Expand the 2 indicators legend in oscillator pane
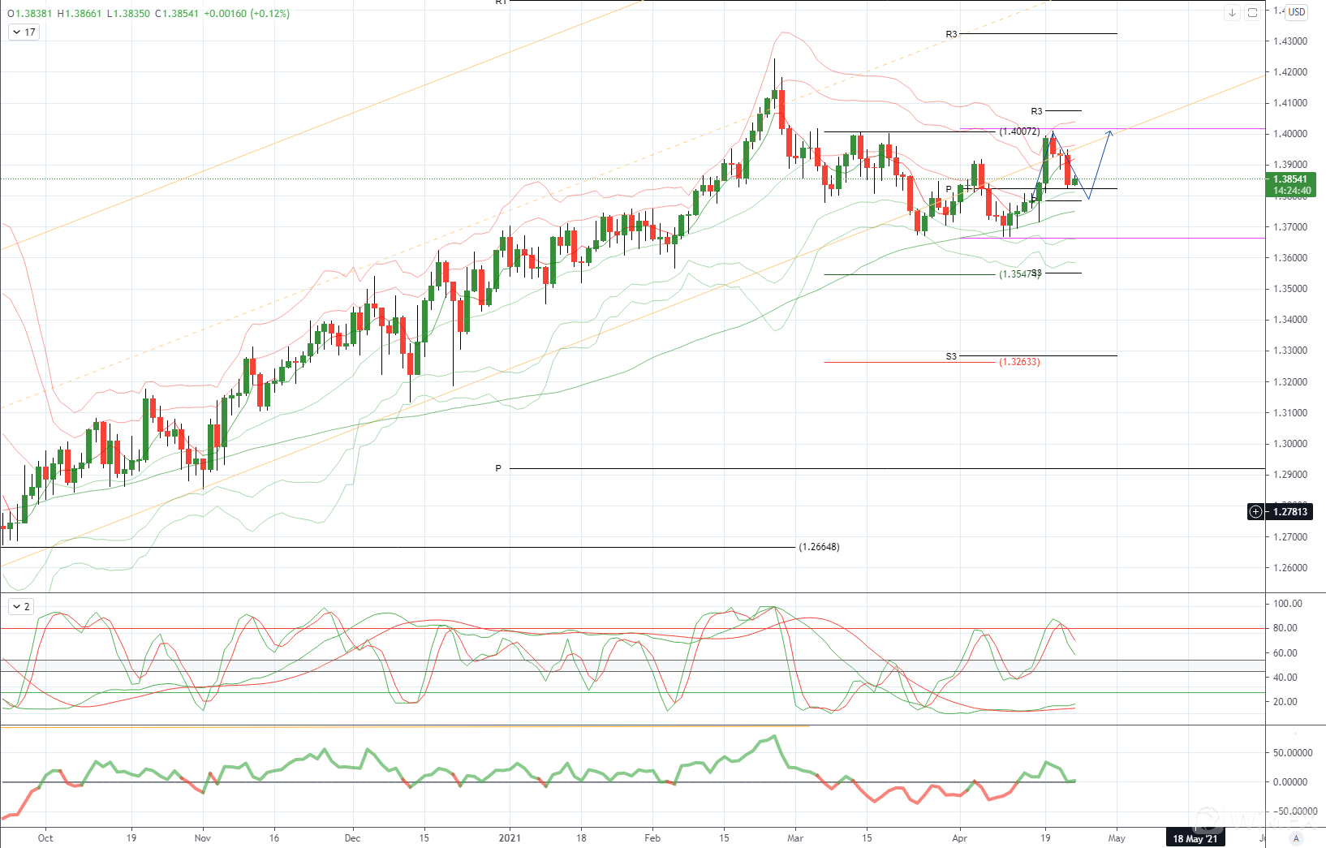Image resolution: width=1326 pixels, height=848 pixels. point(20,606)
